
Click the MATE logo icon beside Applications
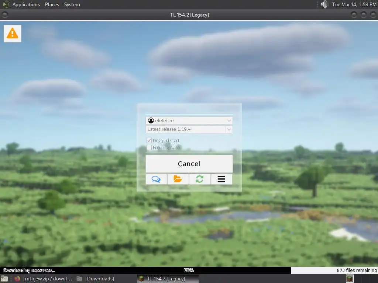click(6, 4)
